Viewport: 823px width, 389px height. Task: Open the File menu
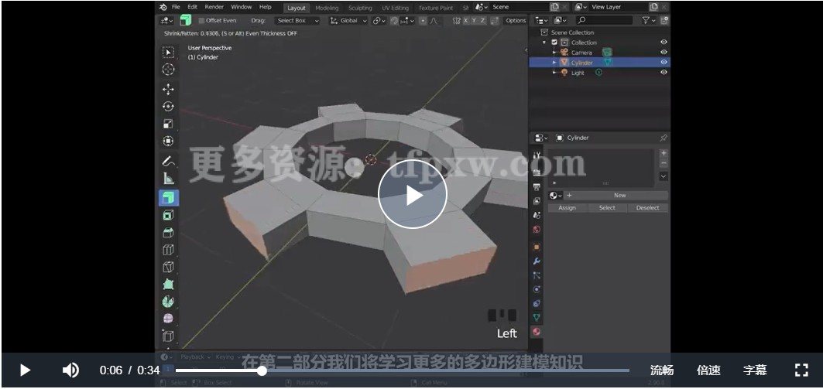tap(176, 7)
